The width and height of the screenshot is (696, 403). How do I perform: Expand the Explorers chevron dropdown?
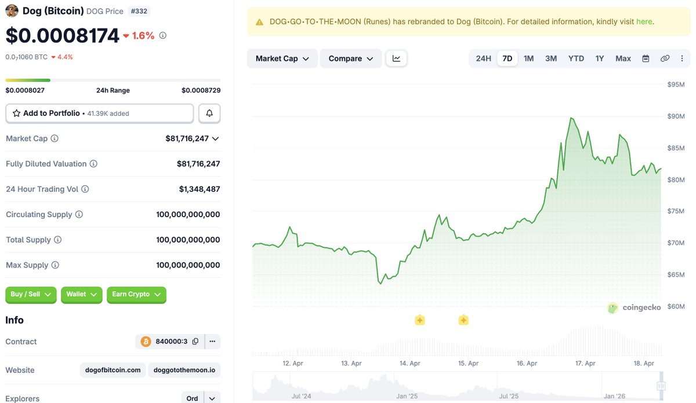213,398
